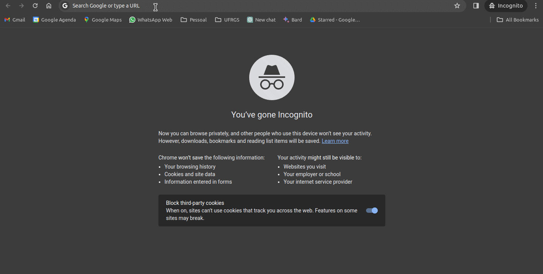Open the Gmail bookmark

15,20
